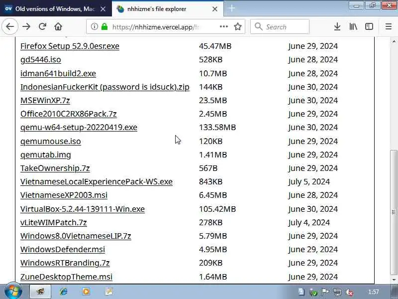Download qemutab.img

click(46, 155)
